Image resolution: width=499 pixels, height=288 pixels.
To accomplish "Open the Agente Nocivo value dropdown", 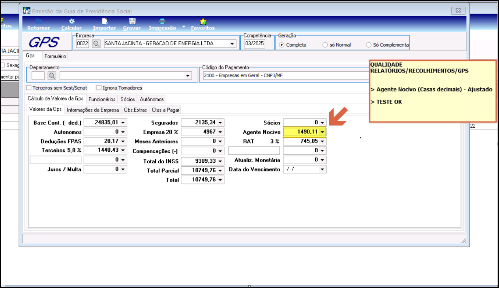I will (323, 132).
